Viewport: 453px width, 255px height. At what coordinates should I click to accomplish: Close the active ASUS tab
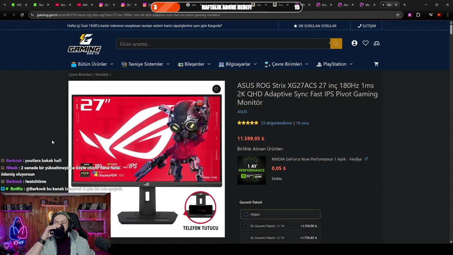click(x=396, y=5)
